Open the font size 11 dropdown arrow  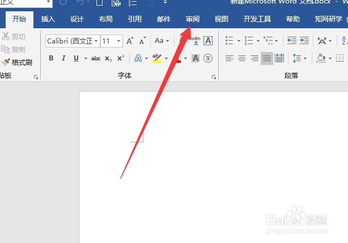tap(118, 41)
